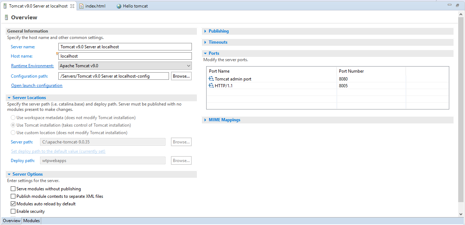Click the Host name field containing localhost
This screenshot has height=225, width=465.
tap(125, 56)
